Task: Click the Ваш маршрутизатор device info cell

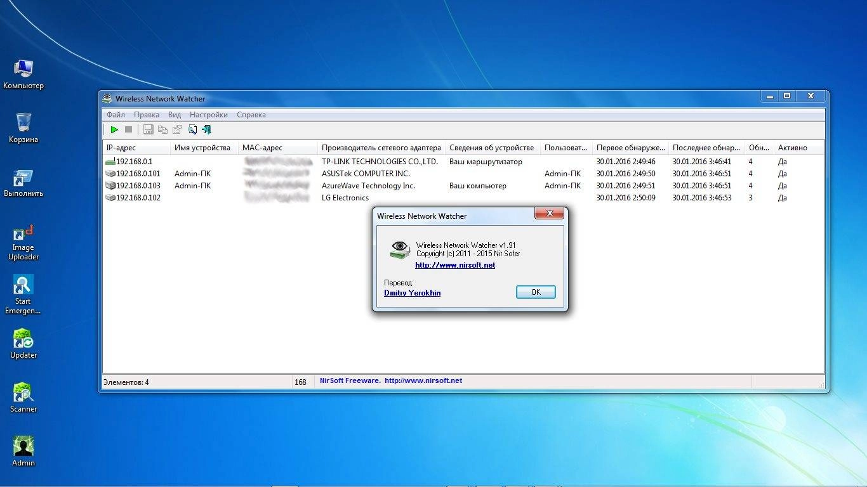Action: (486, 162)
